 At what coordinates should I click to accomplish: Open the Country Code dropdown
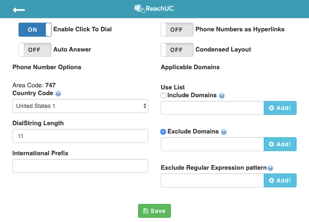point(80,106)
